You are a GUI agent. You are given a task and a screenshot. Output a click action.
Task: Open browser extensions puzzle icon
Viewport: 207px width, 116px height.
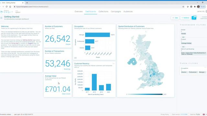click(195, 6)
